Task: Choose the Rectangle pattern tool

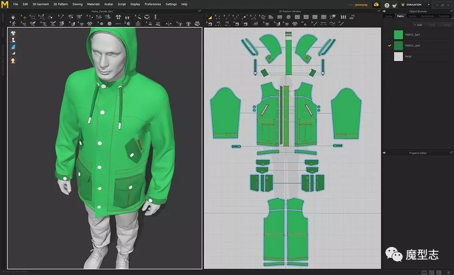Action: point(280,17)
